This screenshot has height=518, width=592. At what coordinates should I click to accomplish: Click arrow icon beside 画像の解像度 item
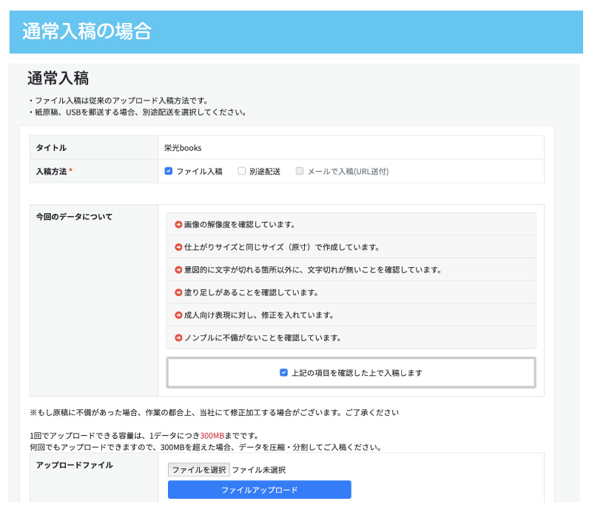pos(178,225)
